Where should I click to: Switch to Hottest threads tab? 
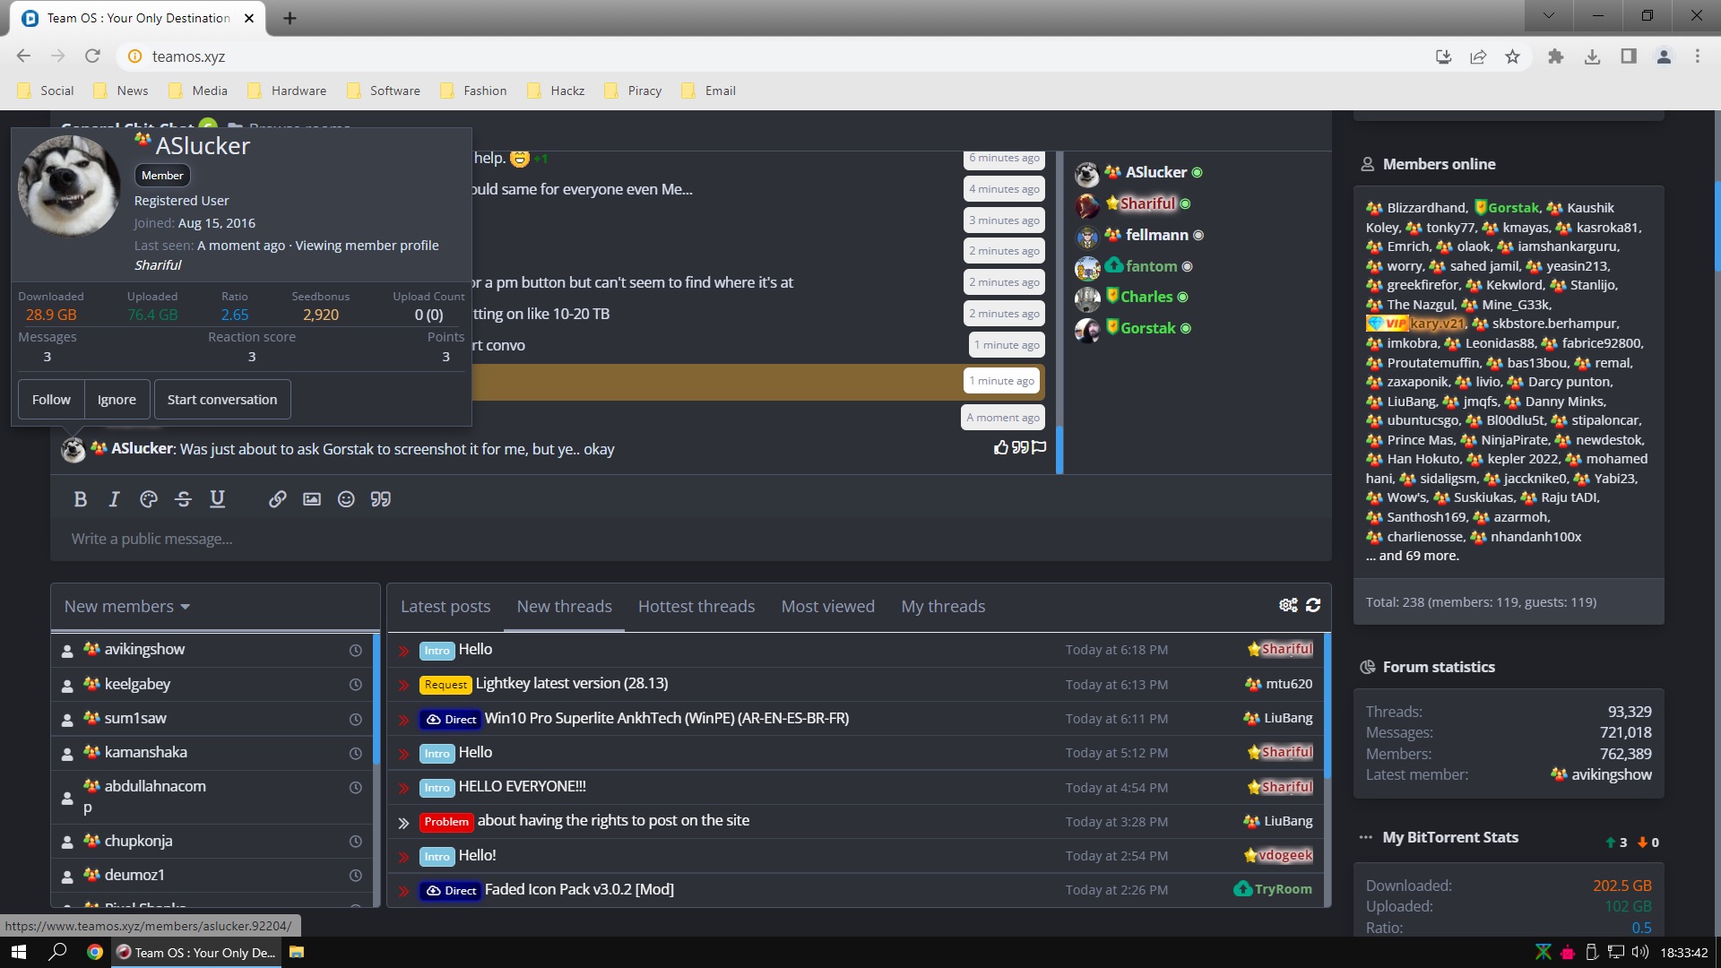[696, 607]
